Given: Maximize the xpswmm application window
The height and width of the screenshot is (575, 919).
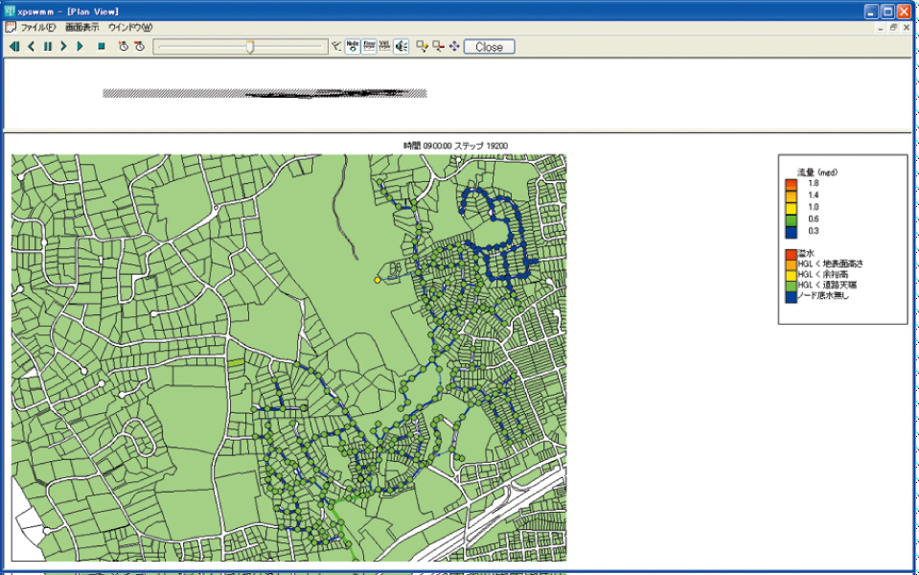Looking at the screenshot, I should tap(888, 11).
